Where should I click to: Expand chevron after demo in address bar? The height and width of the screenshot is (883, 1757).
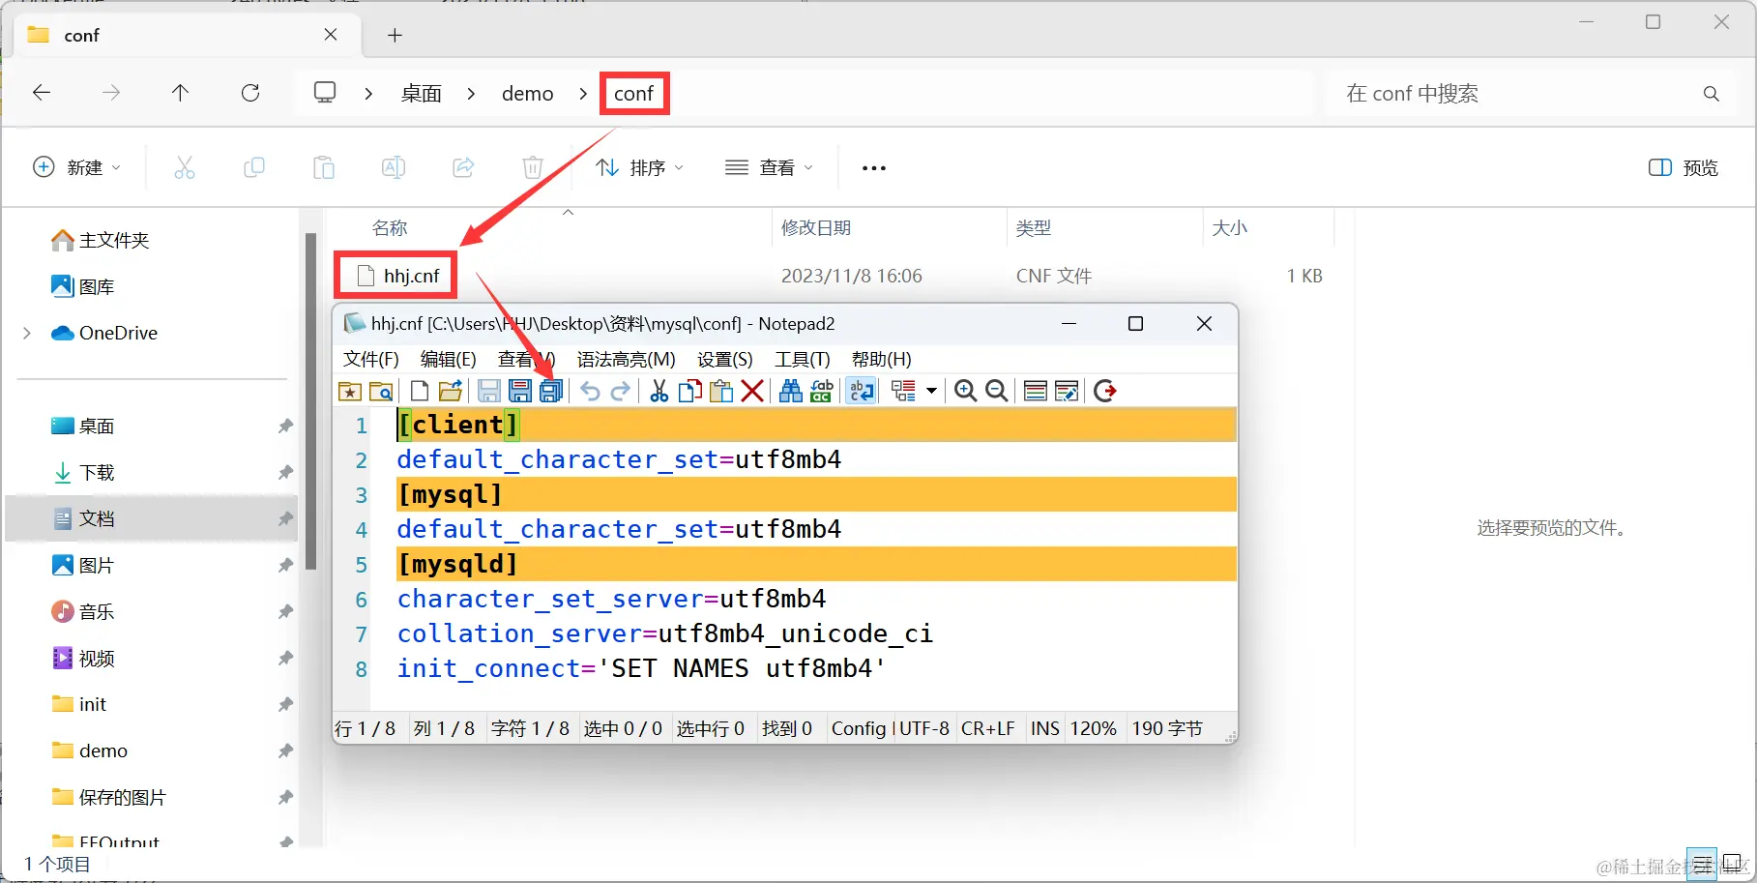pos(583,94)
